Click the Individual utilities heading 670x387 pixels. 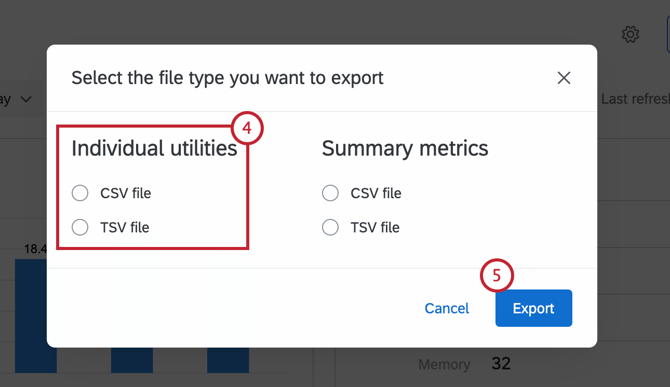click(154, 148)
